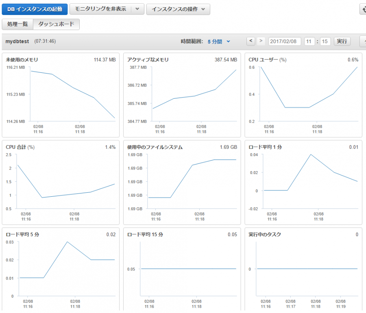Click the 114.37 MB value

tap(105, 60)
